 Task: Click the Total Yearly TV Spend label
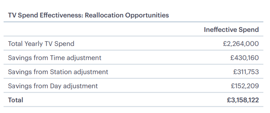click(x=41, y=44)
